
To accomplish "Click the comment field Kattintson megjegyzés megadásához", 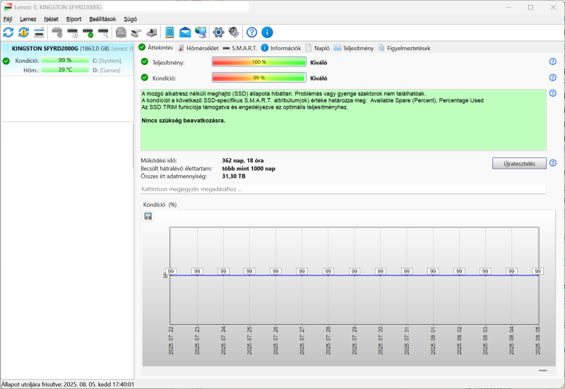I will tap(343, 189).
